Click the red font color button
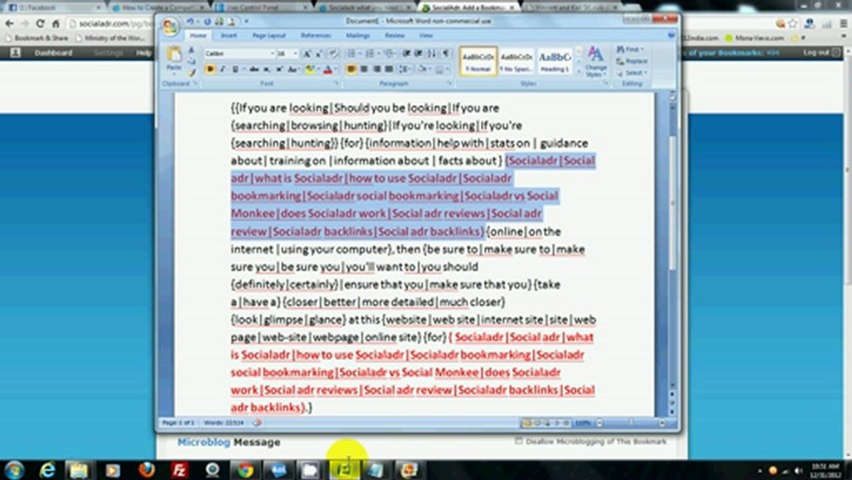The height and width of the screenshot is (480, 852). 327,69
